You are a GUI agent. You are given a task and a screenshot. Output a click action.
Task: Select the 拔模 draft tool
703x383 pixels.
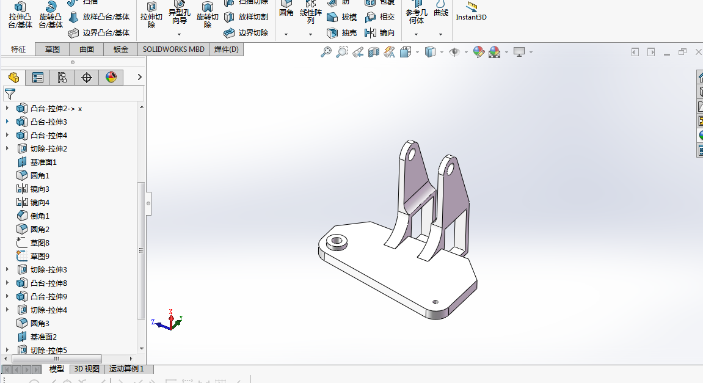click(342, 17)
